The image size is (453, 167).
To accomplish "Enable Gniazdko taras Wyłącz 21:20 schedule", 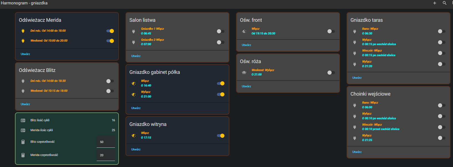I will tap(441, 64).
